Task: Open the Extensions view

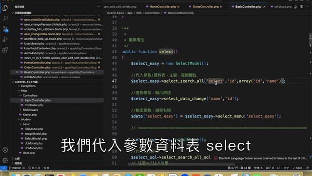Action: click(5, 50)
